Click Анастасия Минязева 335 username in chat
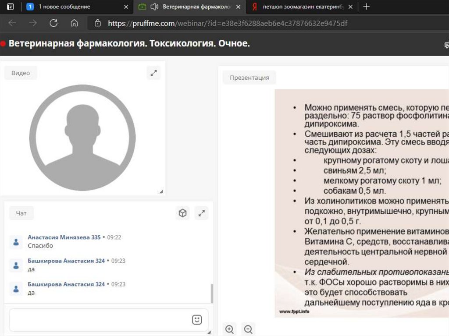This screenshot has width=449, height=336. click(x=64, y=237)
